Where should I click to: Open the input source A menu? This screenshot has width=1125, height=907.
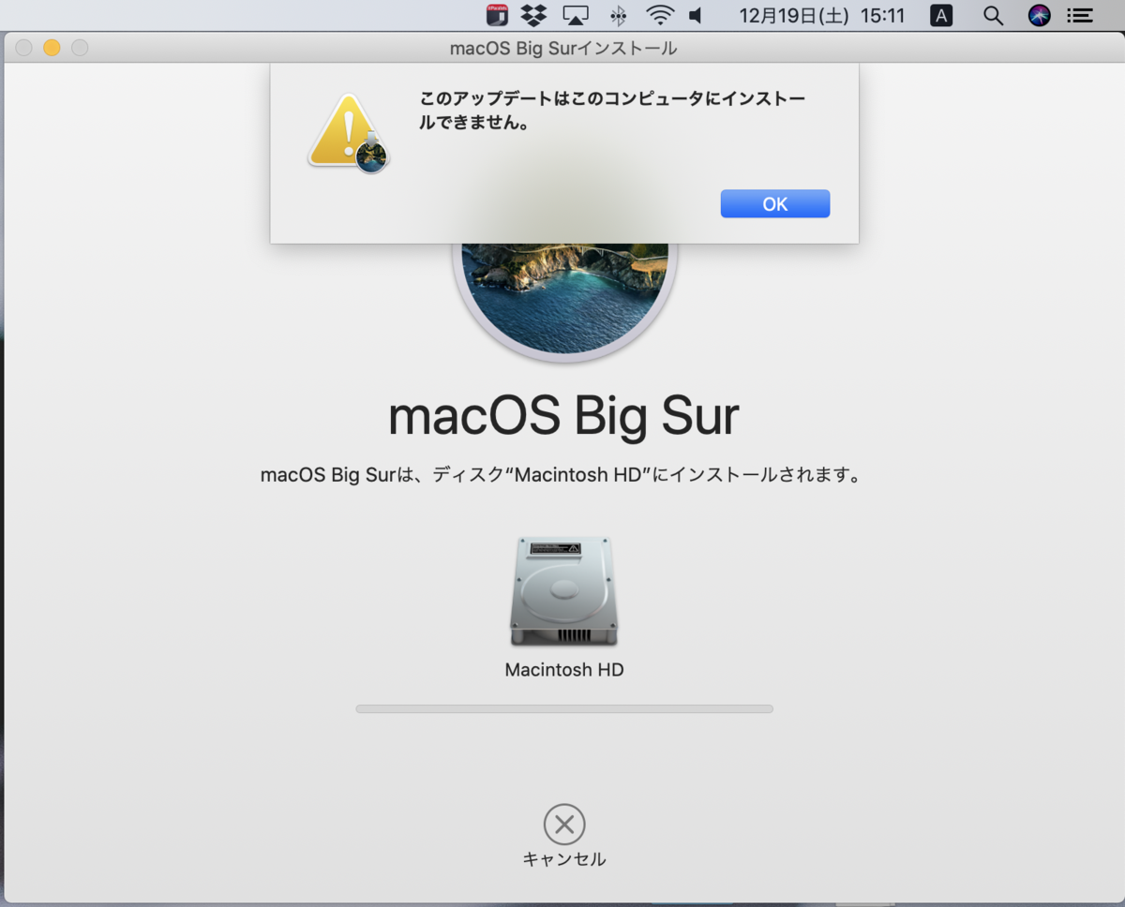(941, 15)
